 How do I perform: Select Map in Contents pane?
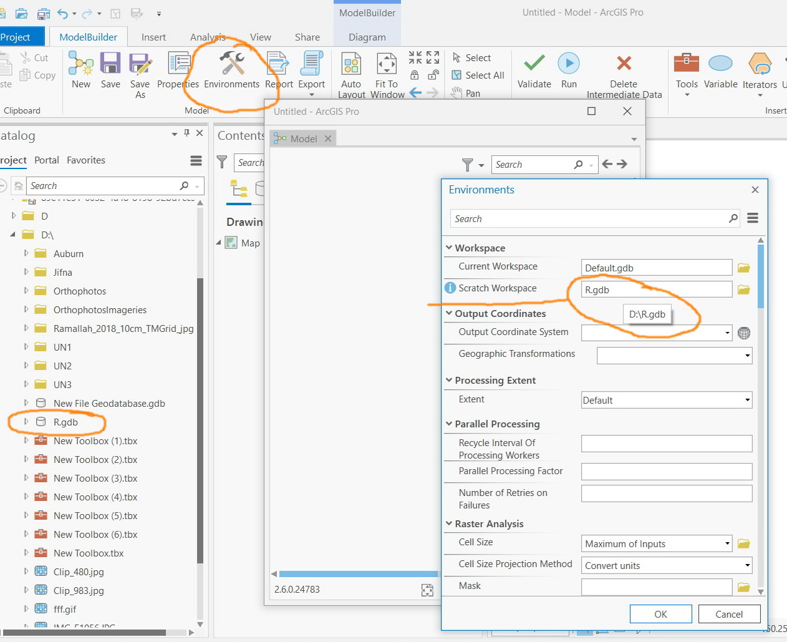pos(251,243)
